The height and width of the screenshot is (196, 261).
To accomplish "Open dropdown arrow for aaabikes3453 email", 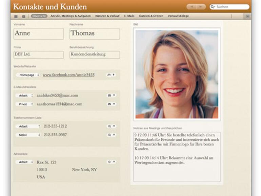I will (x=114, y=95).
